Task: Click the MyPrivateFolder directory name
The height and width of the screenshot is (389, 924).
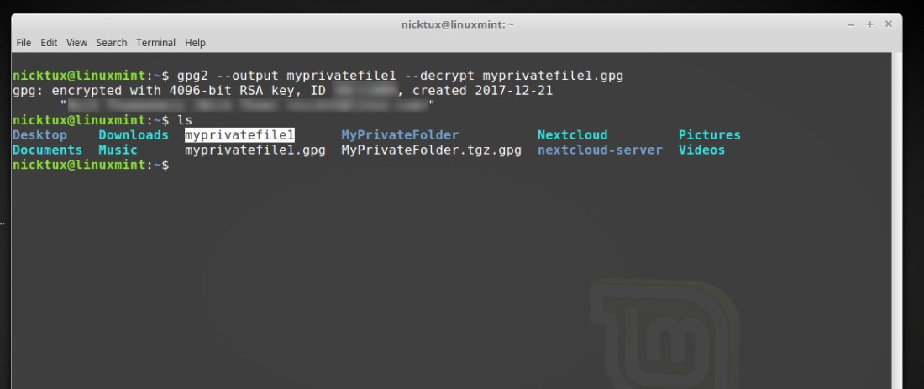Action: click(x=400, y=135)
